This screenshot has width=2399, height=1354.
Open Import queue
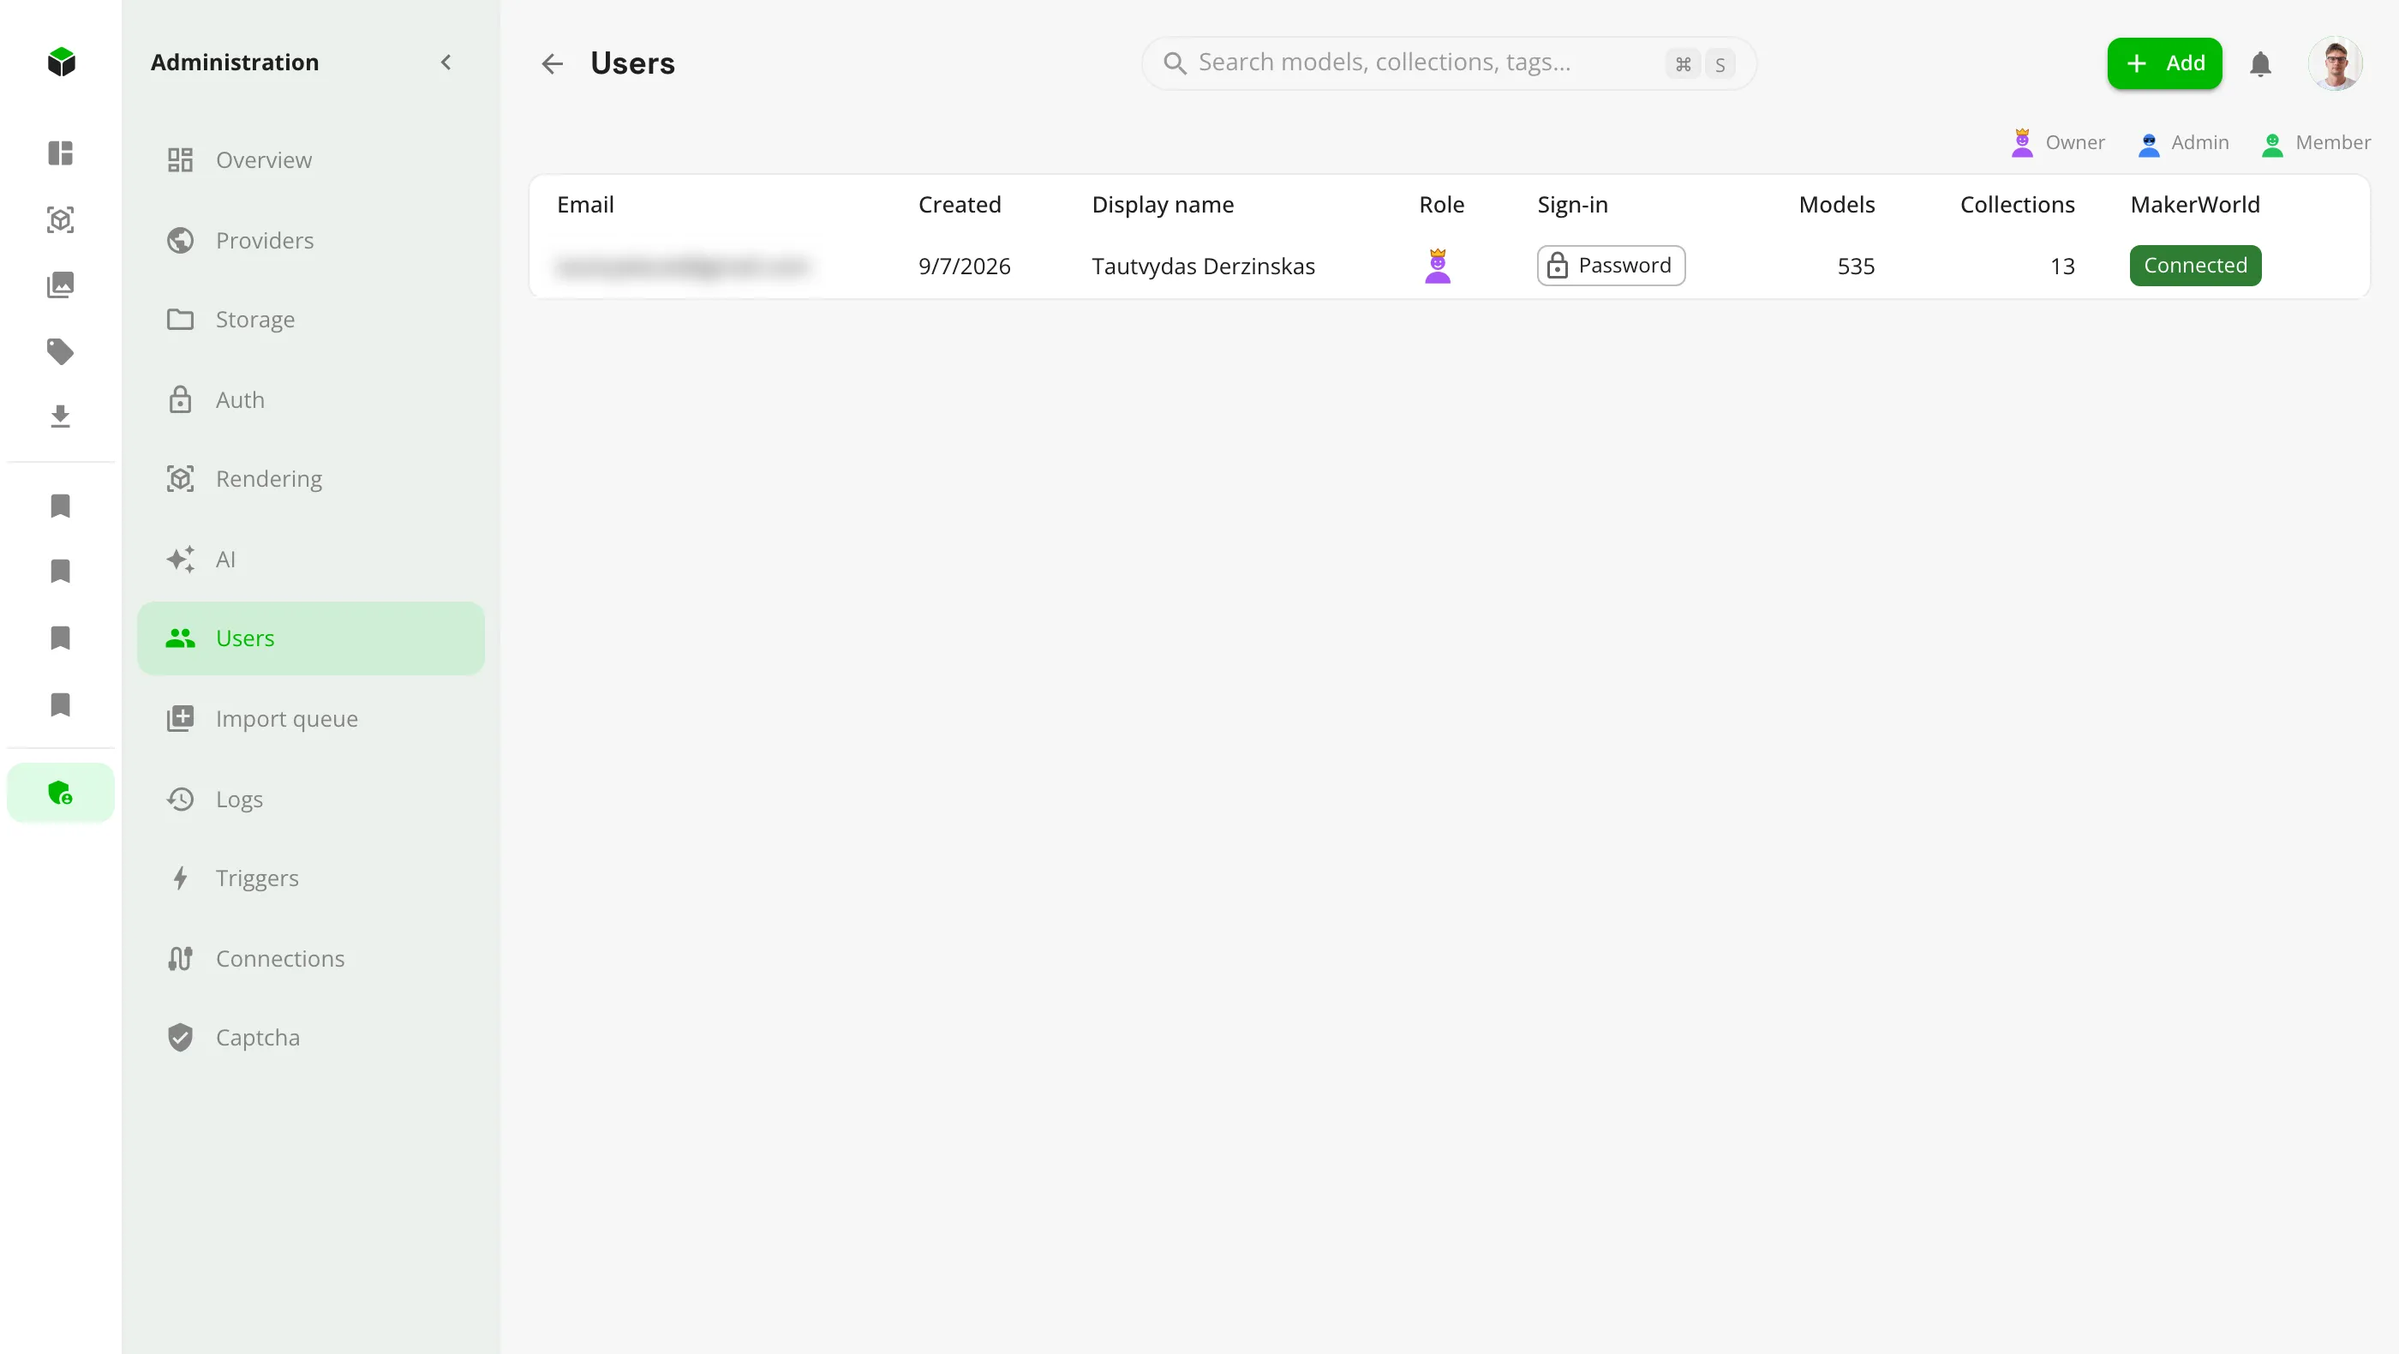click(x=311, y=718)
